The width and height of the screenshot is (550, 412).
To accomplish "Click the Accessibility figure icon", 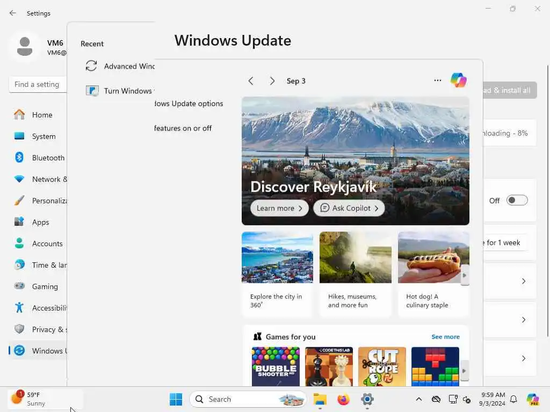I will tap(19, 307).
